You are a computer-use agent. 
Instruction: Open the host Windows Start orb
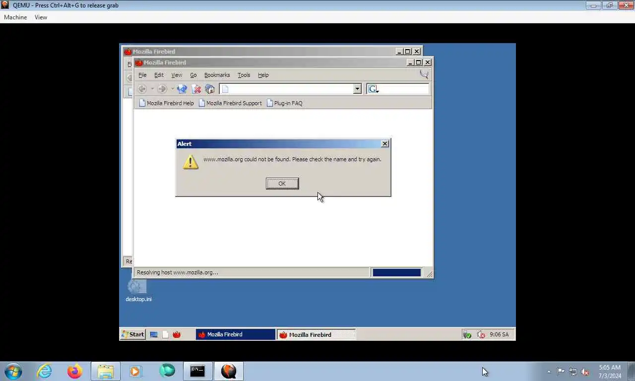point(13,371)
